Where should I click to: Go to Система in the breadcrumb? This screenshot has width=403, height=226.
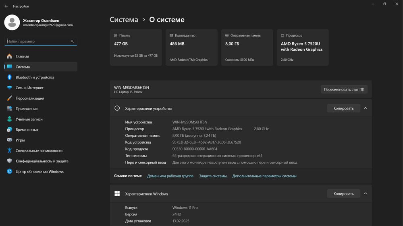tap(124, 20)
